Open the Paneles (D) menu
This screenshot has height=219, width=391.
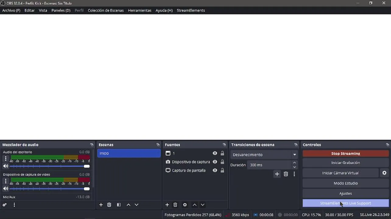coord(61,10)
